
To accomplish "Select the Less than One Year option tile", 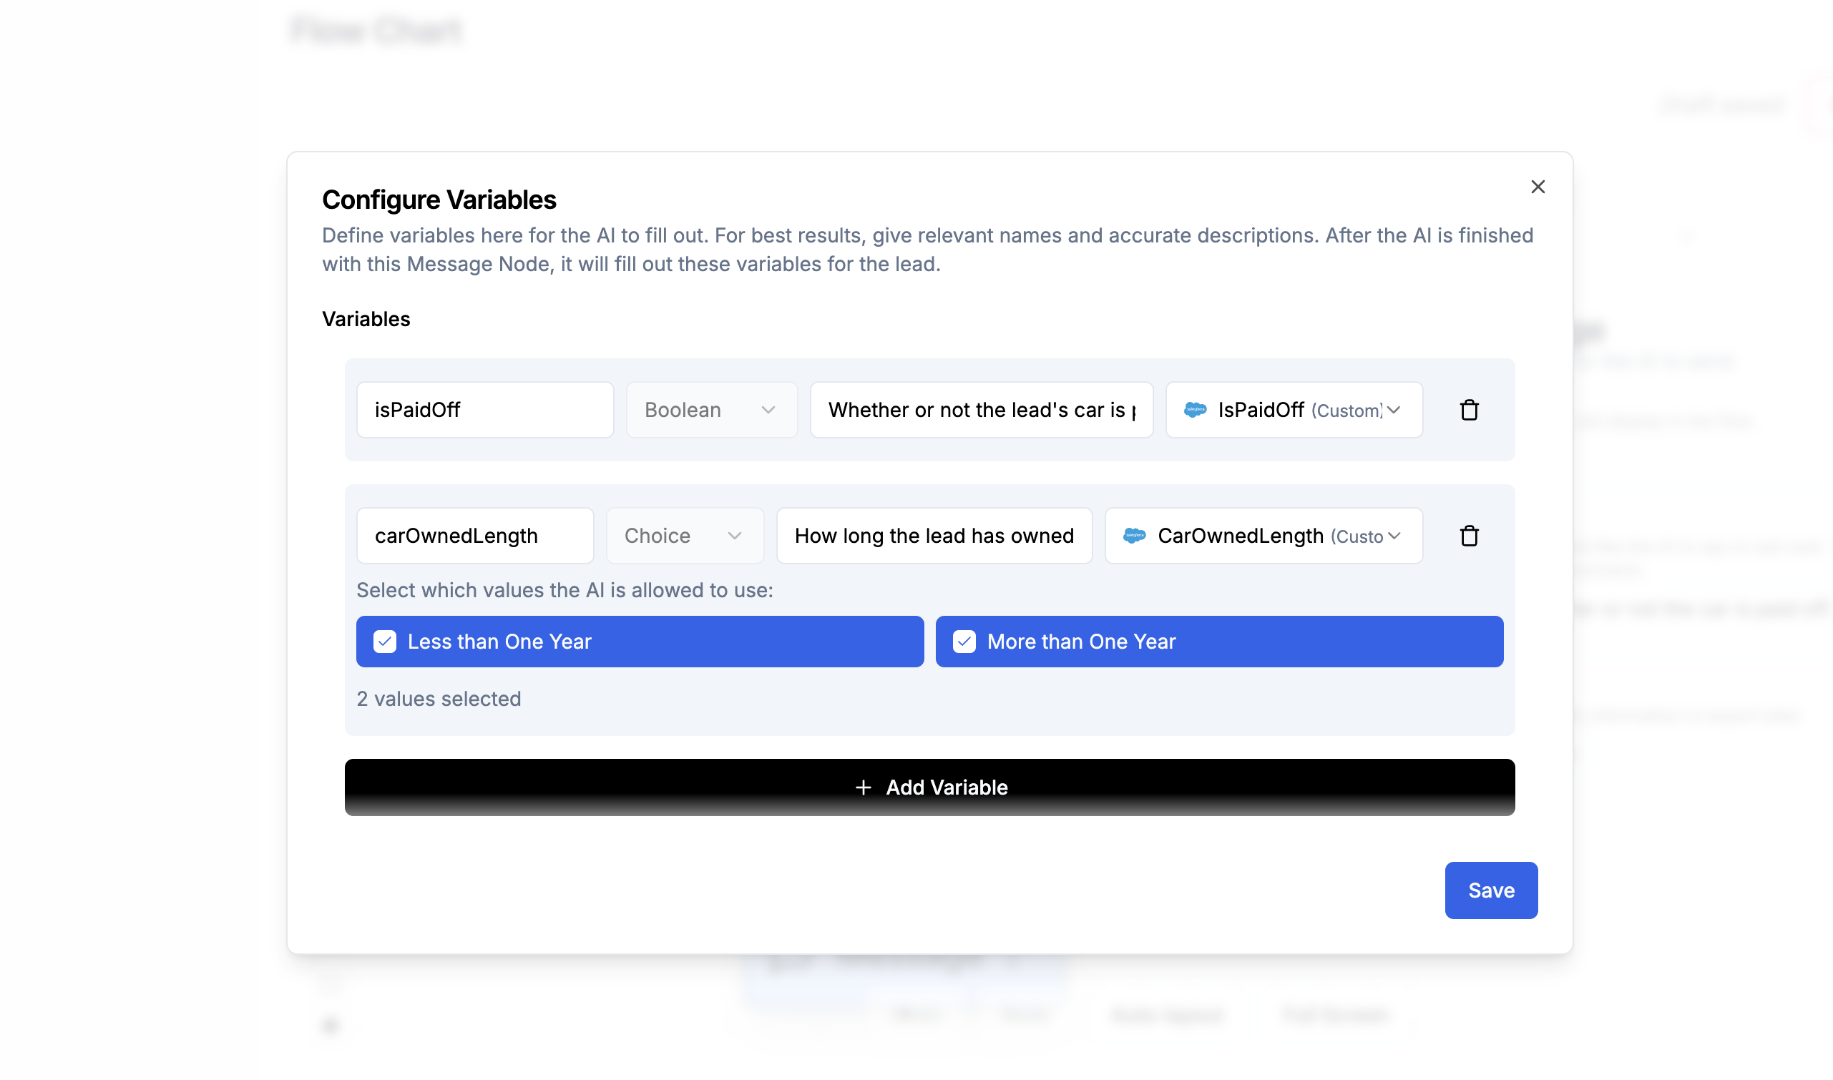I will click(x=639, y=641).
